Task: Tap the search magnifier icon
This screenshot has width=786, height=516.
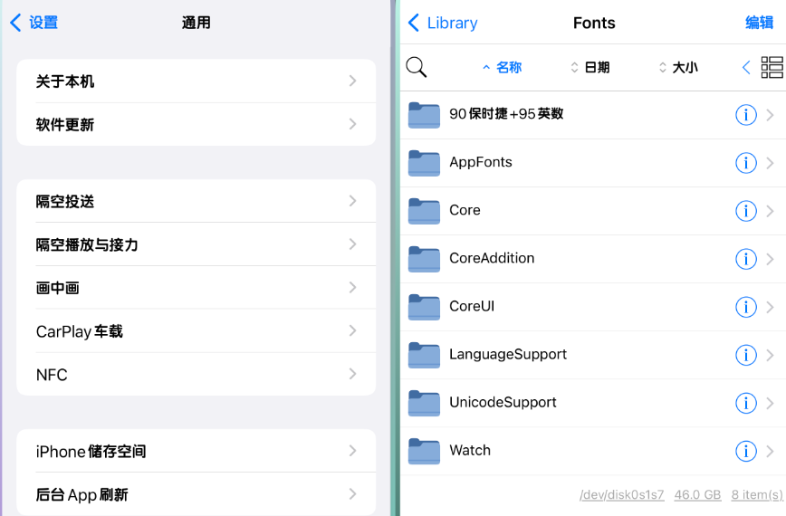Action: tap(416, 67)
